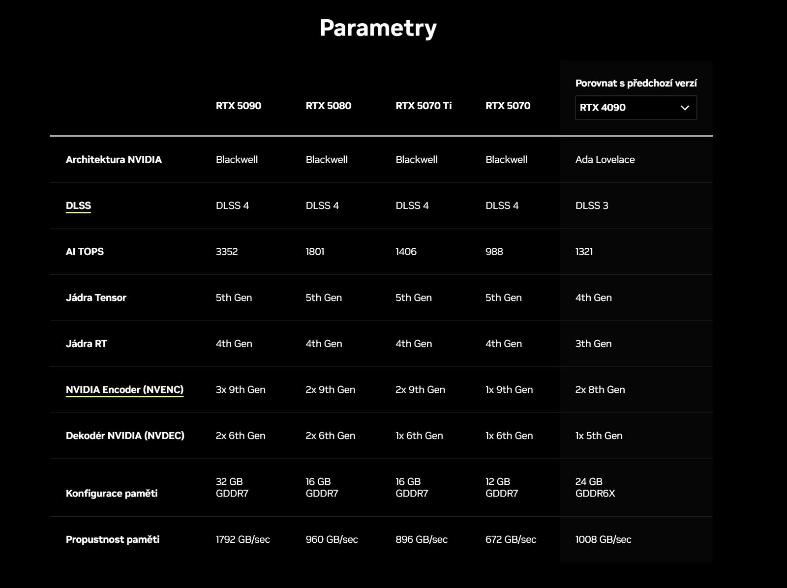The image size is (787, 588).
Task: Select the Architektura NVIDIA row label
Action: click(114, 159)
